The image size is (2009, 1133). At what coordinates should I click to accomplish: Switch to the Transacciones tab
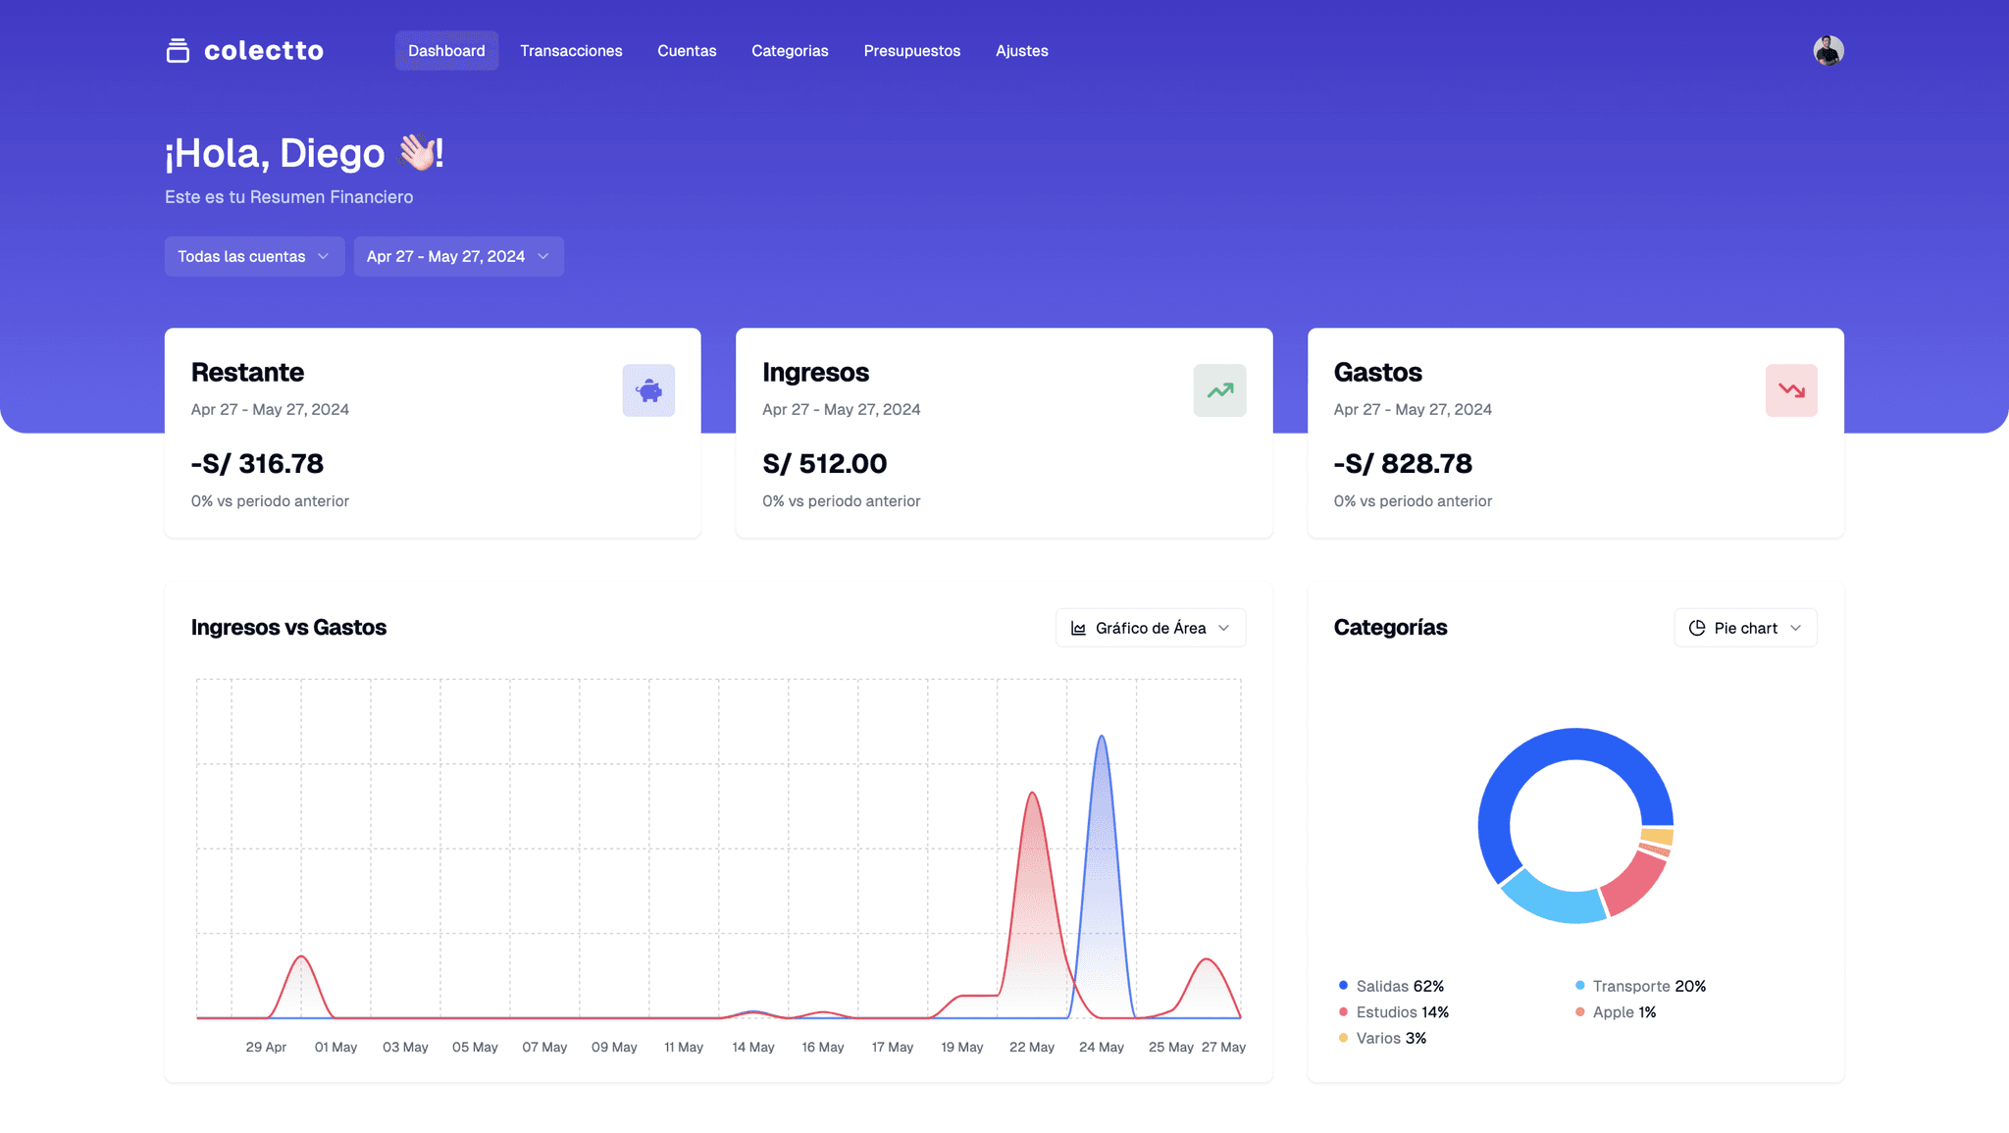572,50
